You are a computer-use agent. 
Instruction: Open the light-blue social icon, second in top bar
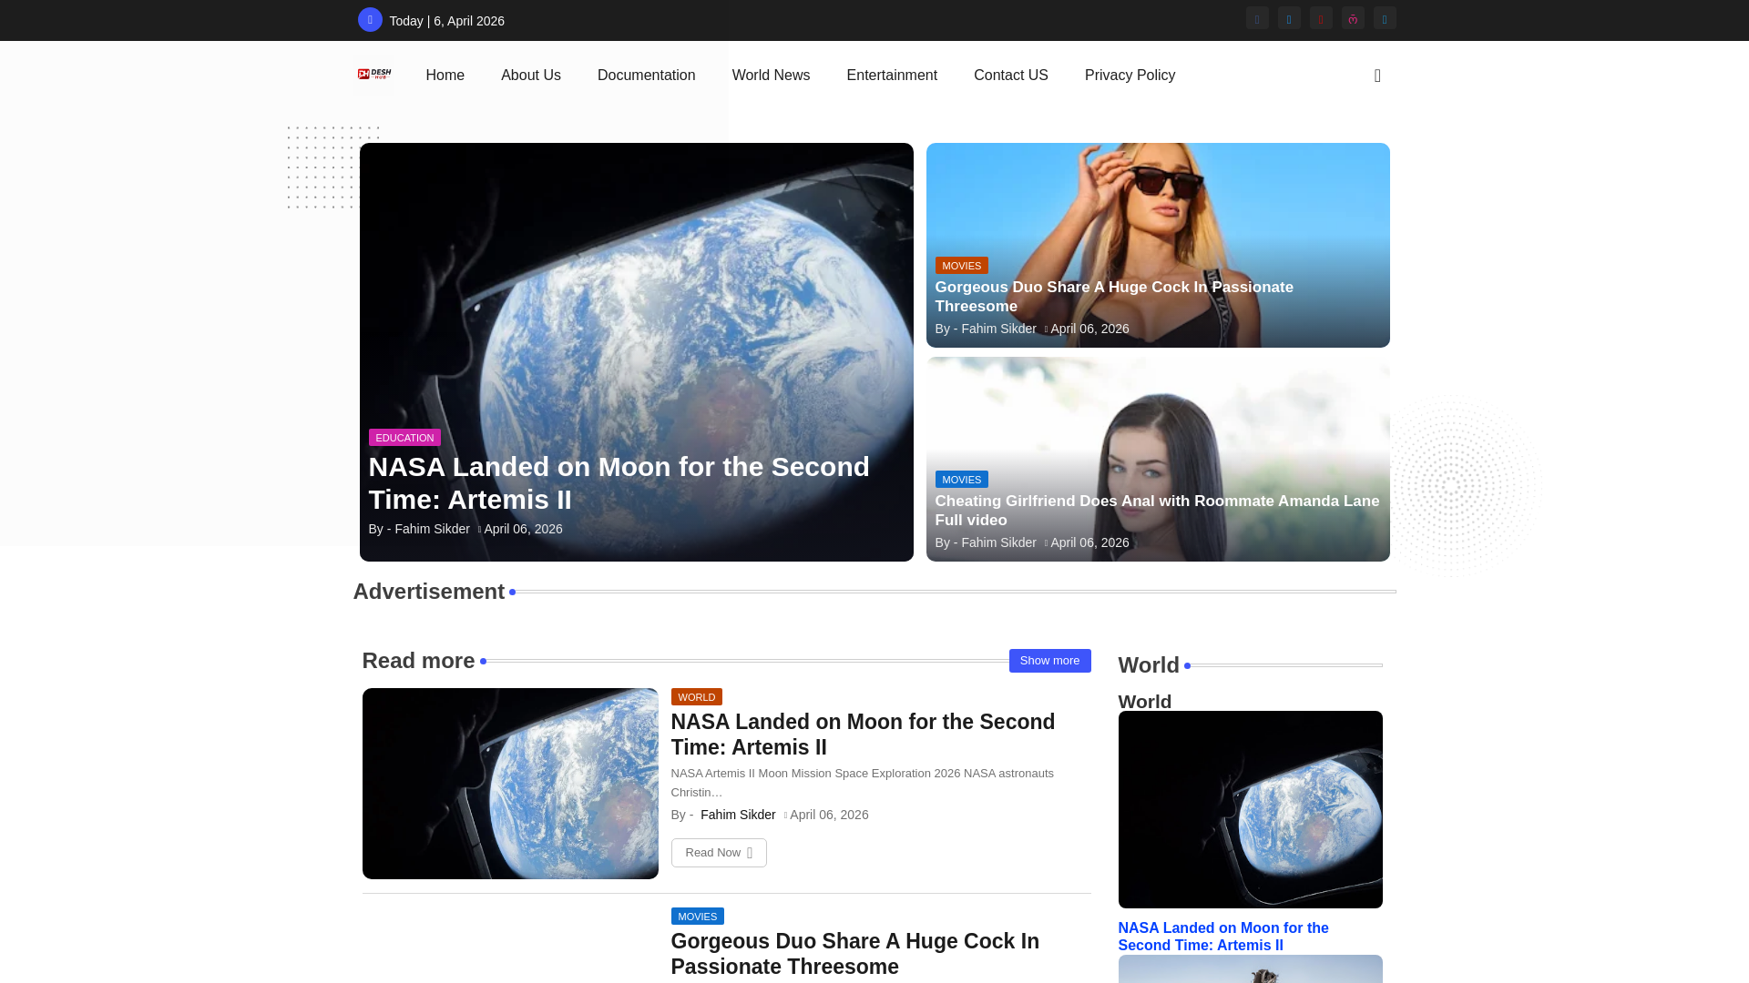pyautogui.click(x=1289, y=18)
